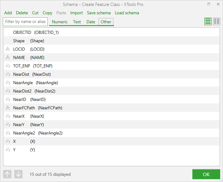Add a new field
223x182 pixels.
click(x=8, y=13)
